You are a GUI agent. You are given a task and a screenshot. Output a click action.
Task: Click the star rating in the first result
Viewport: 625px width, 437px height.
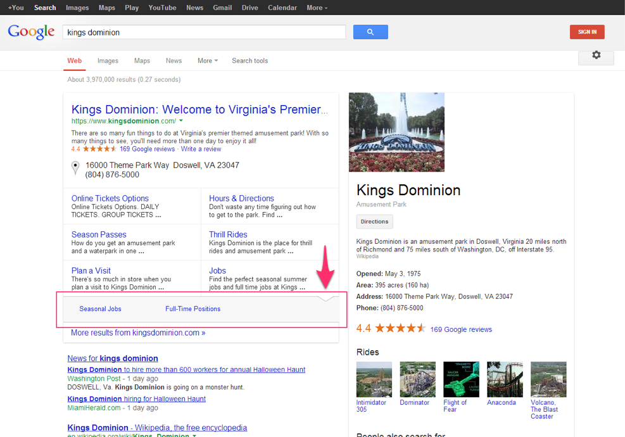coord(99,149)
